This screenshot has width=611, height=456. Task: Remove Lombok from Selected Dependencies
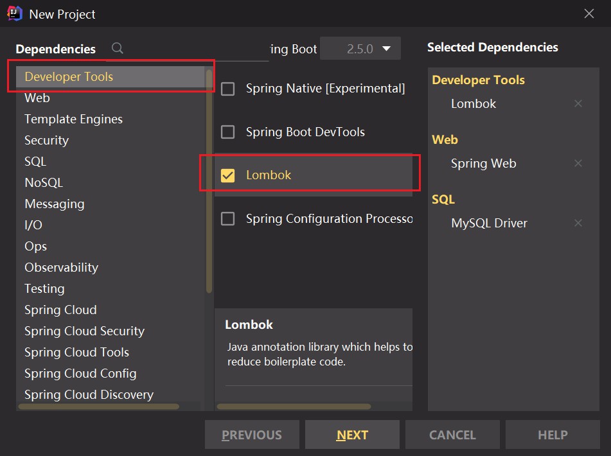578,103
